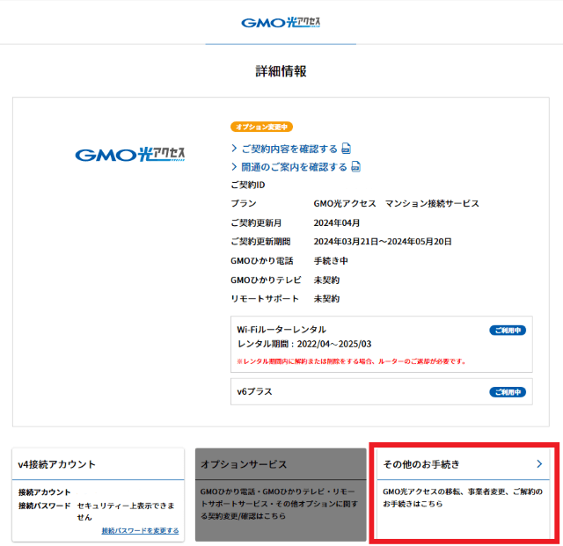The width and height of the screenshot is (563, 546).
Task: Select セキュリティー上表示できません text
Action: pyautogui.click(x=126, y=512)
